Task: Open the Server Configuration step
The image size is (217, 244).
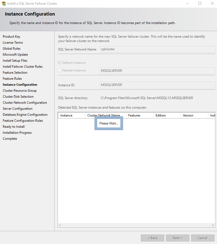Action: coord(17,109)
